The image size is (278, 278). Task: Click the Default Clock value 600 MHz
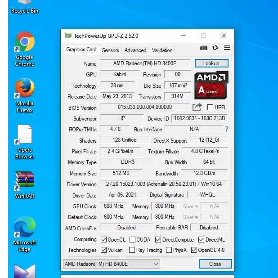pos(113,217)
